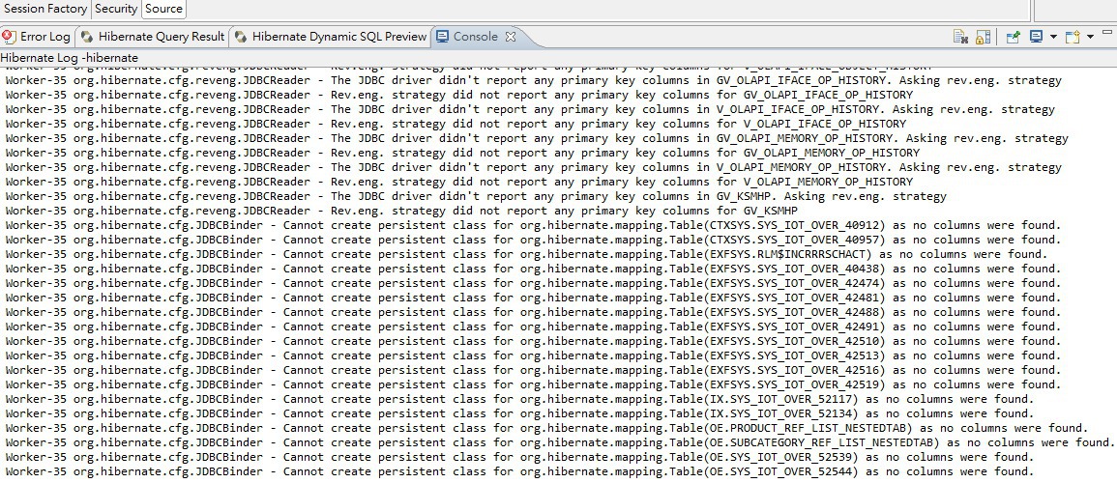Screen dimensions: 1117x483
Task: Select the Console tab
Action: [x=475, y=37]
